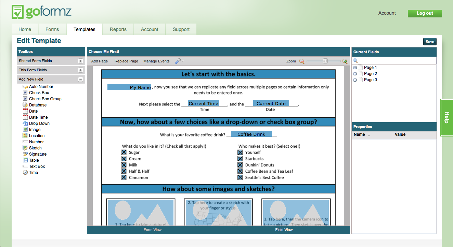The height and width of the screenshot is (247, 453).
Task: Click the zoom in magnifier icon
Action: (345, 61)
